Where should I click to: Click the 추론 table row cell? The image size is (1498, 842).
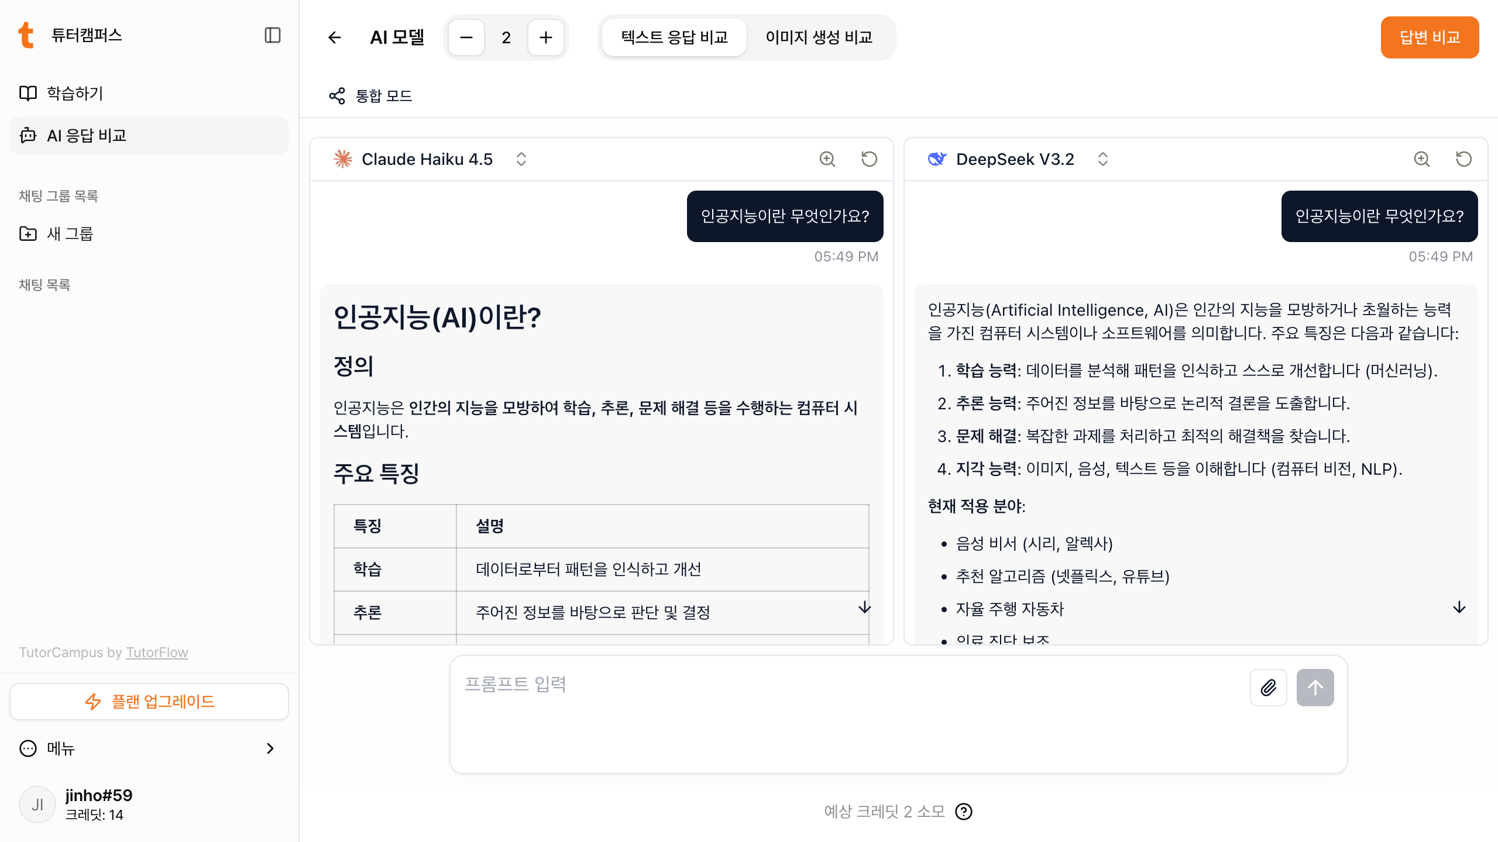(395, 613)
